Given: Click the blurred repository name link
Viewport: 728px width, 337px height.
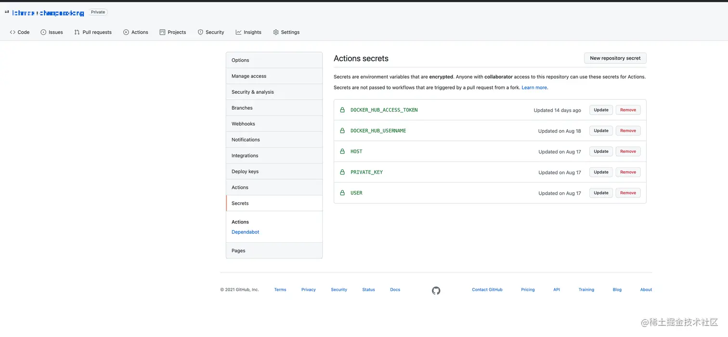Looking at the screenshot, I should pyautogui.click(x=48, y=13).
